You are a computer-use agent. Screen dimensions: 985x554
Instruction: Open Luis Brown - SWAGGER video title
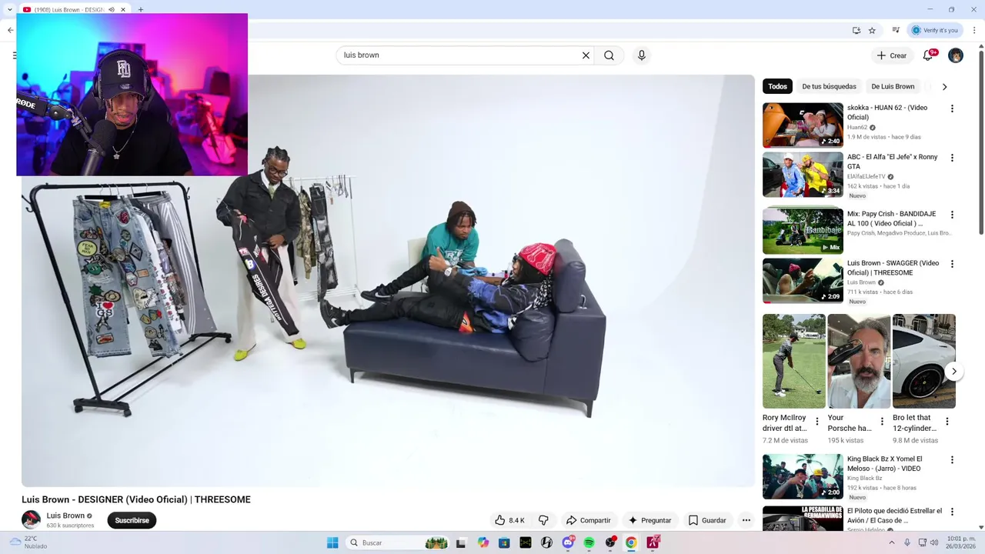893,268
